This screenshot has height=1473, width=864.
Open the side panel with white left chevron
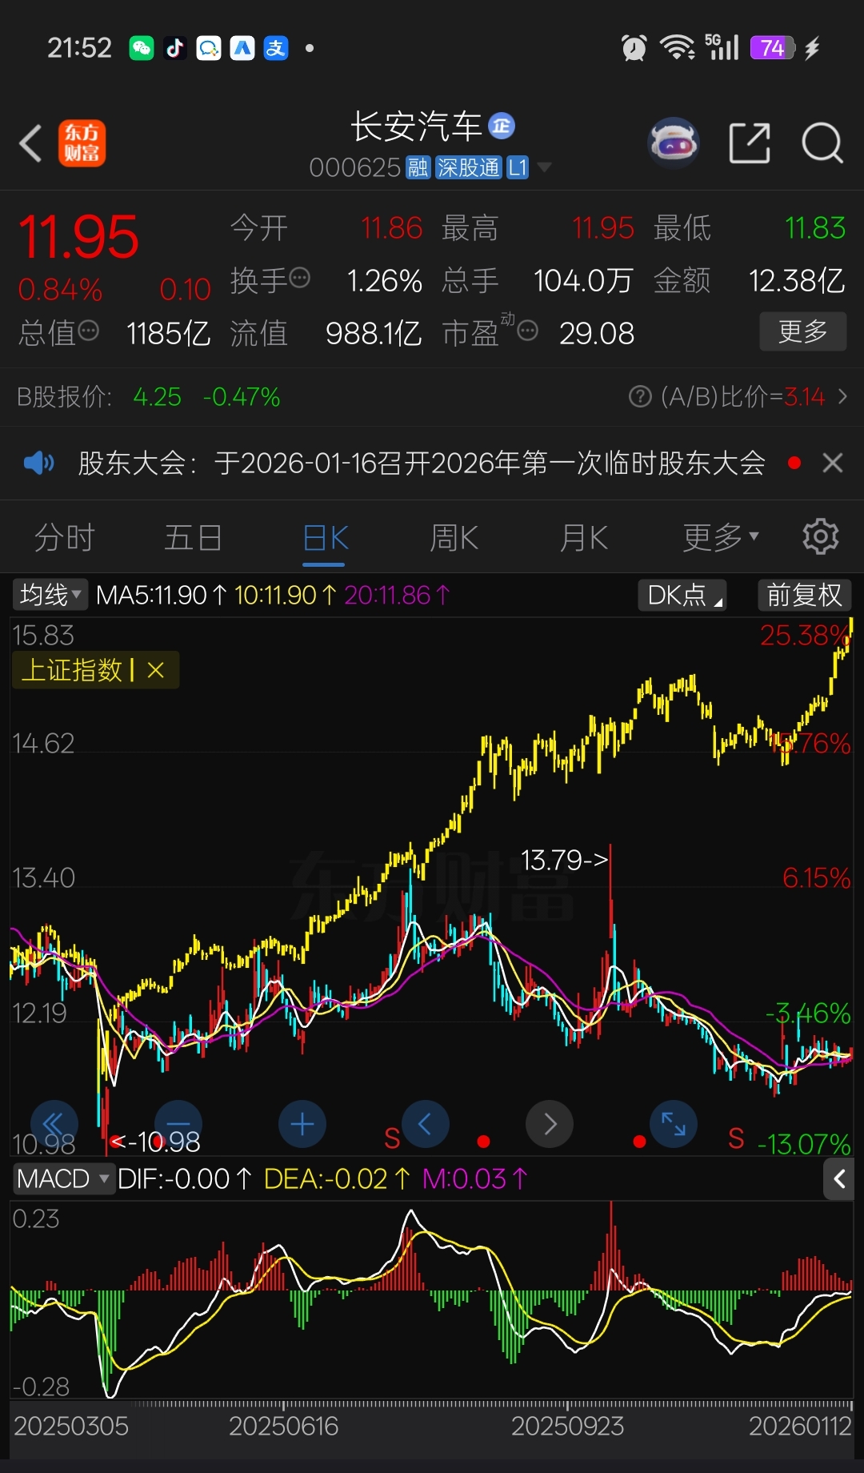pyautogui.click(x=840, y=1178)
